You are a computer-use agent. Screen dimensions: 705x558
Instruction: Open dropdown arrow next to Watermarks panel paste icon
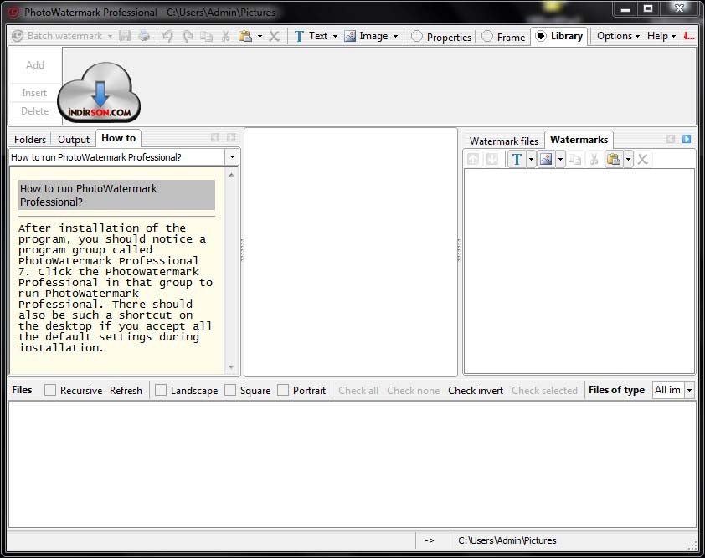click(x=628, y=159)
